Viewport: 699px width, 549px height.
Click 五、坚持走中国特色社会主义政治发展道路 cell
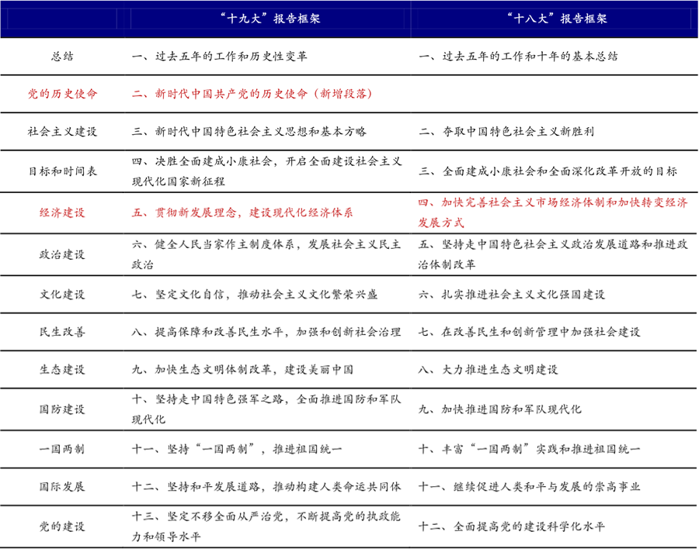553,254
